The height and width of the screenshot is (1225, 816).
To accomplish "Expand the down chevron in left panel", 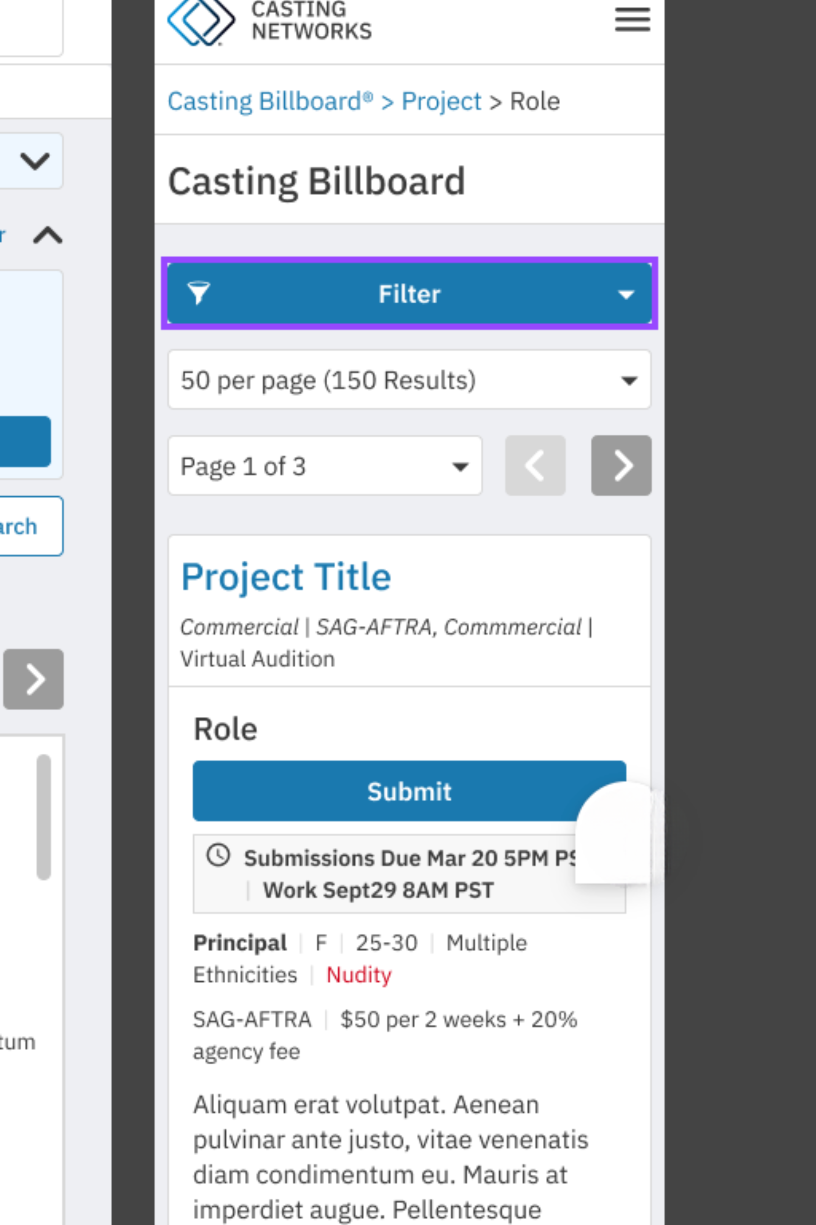I will pyautogui.click(x=35, y=161).
